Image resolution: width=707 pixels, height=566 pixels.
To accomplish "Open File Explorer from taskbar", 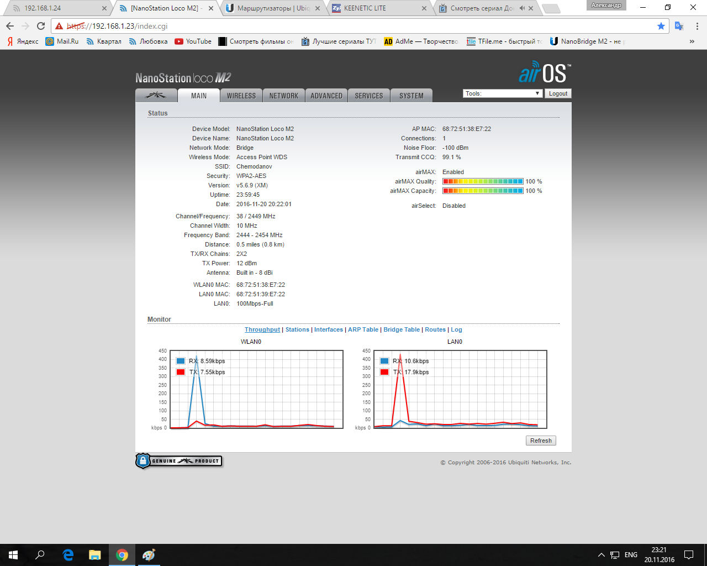I will pyautogui.click(x=95, y=555).
